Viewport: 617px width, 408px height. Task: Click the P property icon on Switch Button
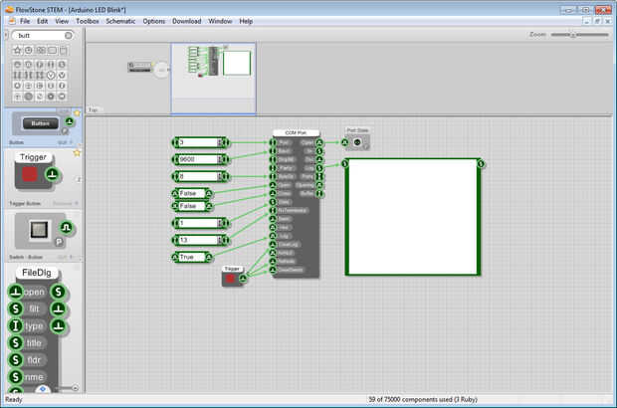pos(59,242)
